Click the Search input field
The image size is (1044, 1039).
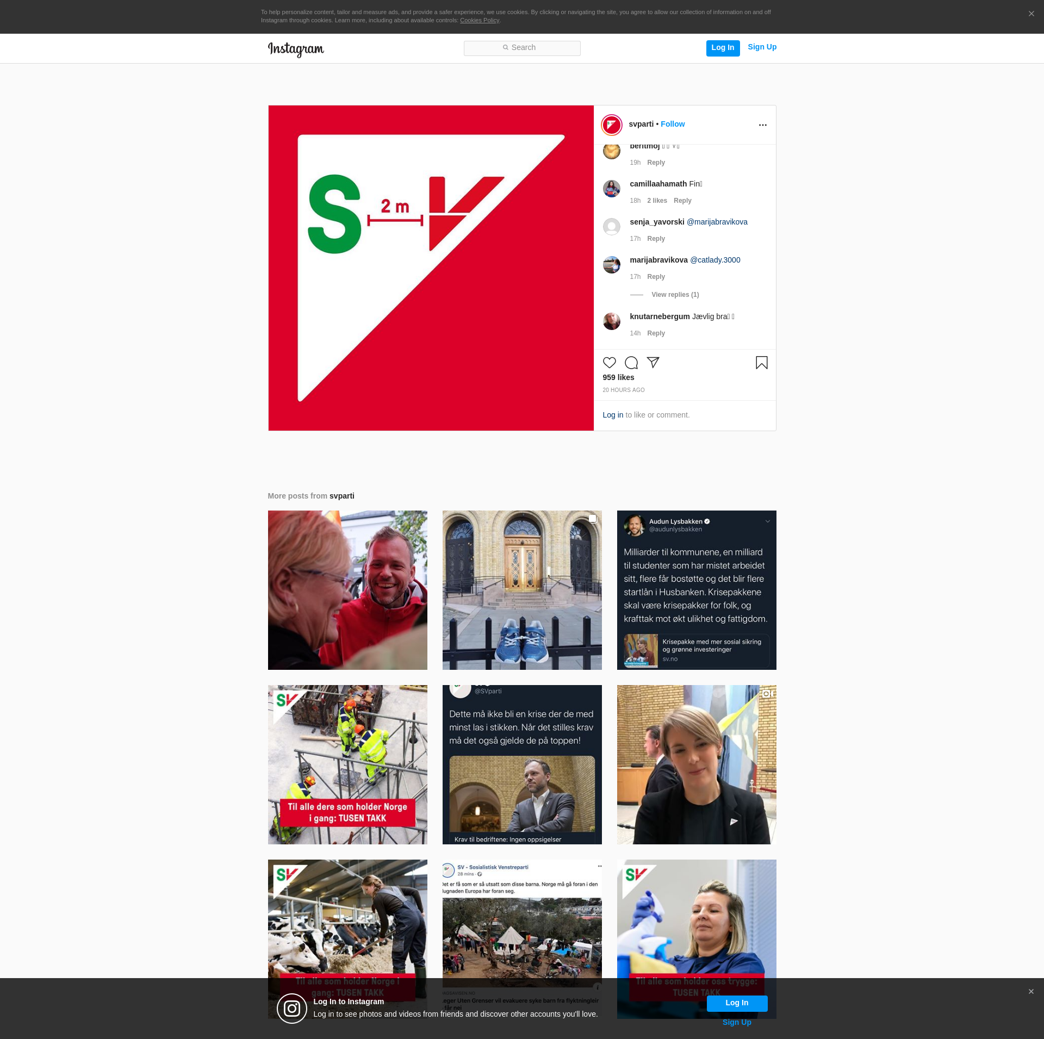tap(522, 48)
